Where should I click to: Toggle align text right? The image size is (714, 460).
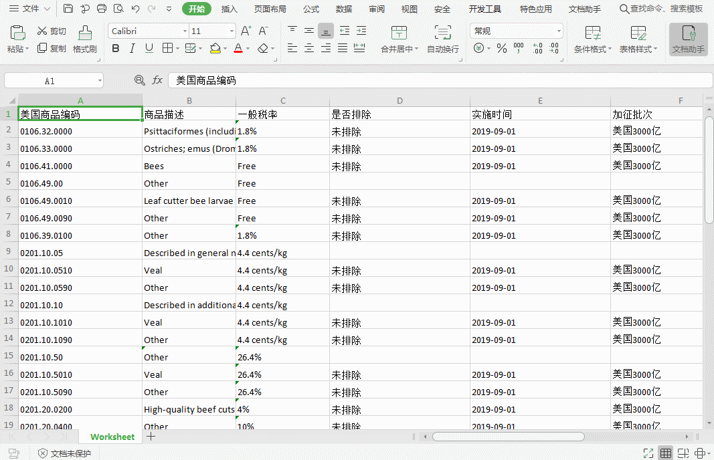[326, 48]
